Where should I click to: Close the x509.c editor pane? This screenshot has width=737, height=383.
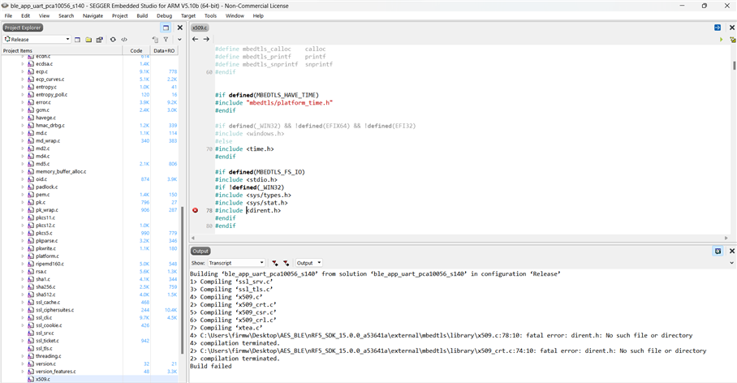(732, 28)
